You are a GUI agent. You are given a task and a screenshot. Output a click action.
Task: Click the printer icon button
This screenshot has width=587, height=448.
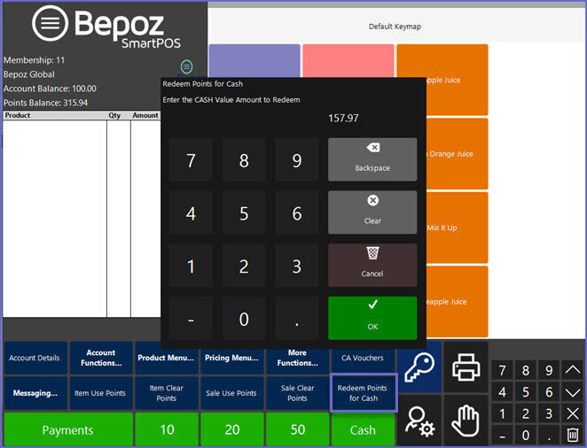coord(466,367)
